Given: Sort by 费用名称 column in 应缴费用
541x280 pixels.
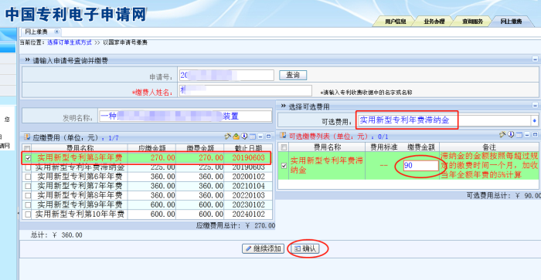Looking at the screenshot, I should pos(80,148).
